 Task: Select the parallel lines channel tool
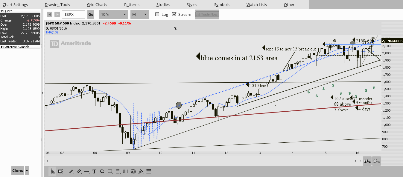(79, 171)
